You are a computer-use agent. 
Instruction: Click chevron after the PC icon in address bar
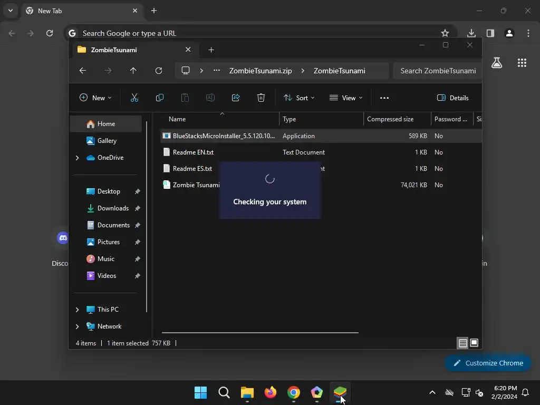(201, 71)
